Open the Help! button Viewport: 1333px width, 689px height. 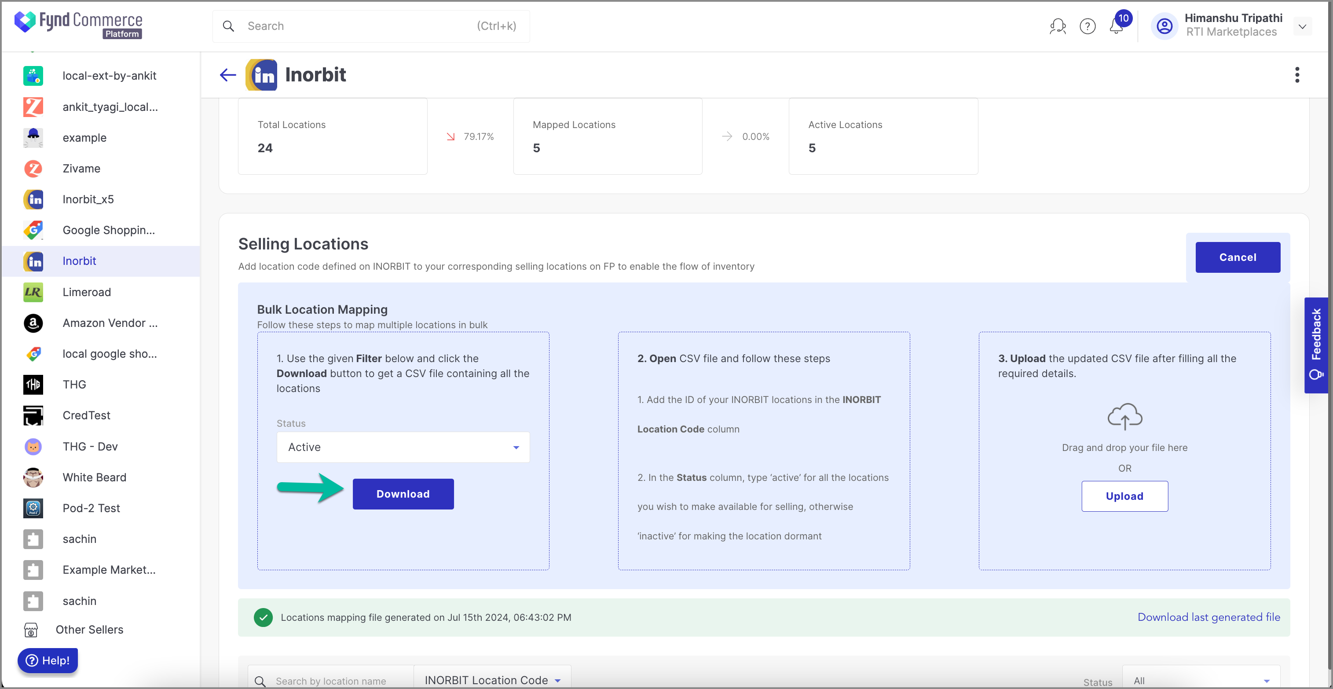[x=48, y=660]
